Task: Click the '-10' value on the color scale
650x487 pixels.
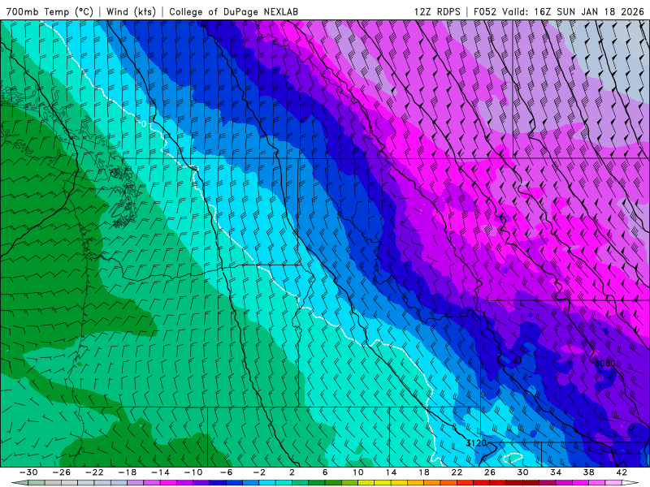Action: click(x=193, y=472)
